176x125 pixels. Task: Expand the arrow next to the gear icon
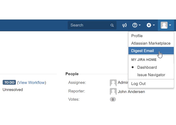(154, 25)
